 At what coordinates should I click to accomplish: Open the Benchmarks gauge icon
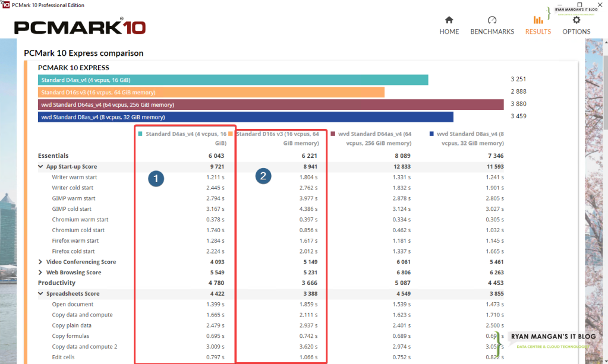[x=492, y=20]
